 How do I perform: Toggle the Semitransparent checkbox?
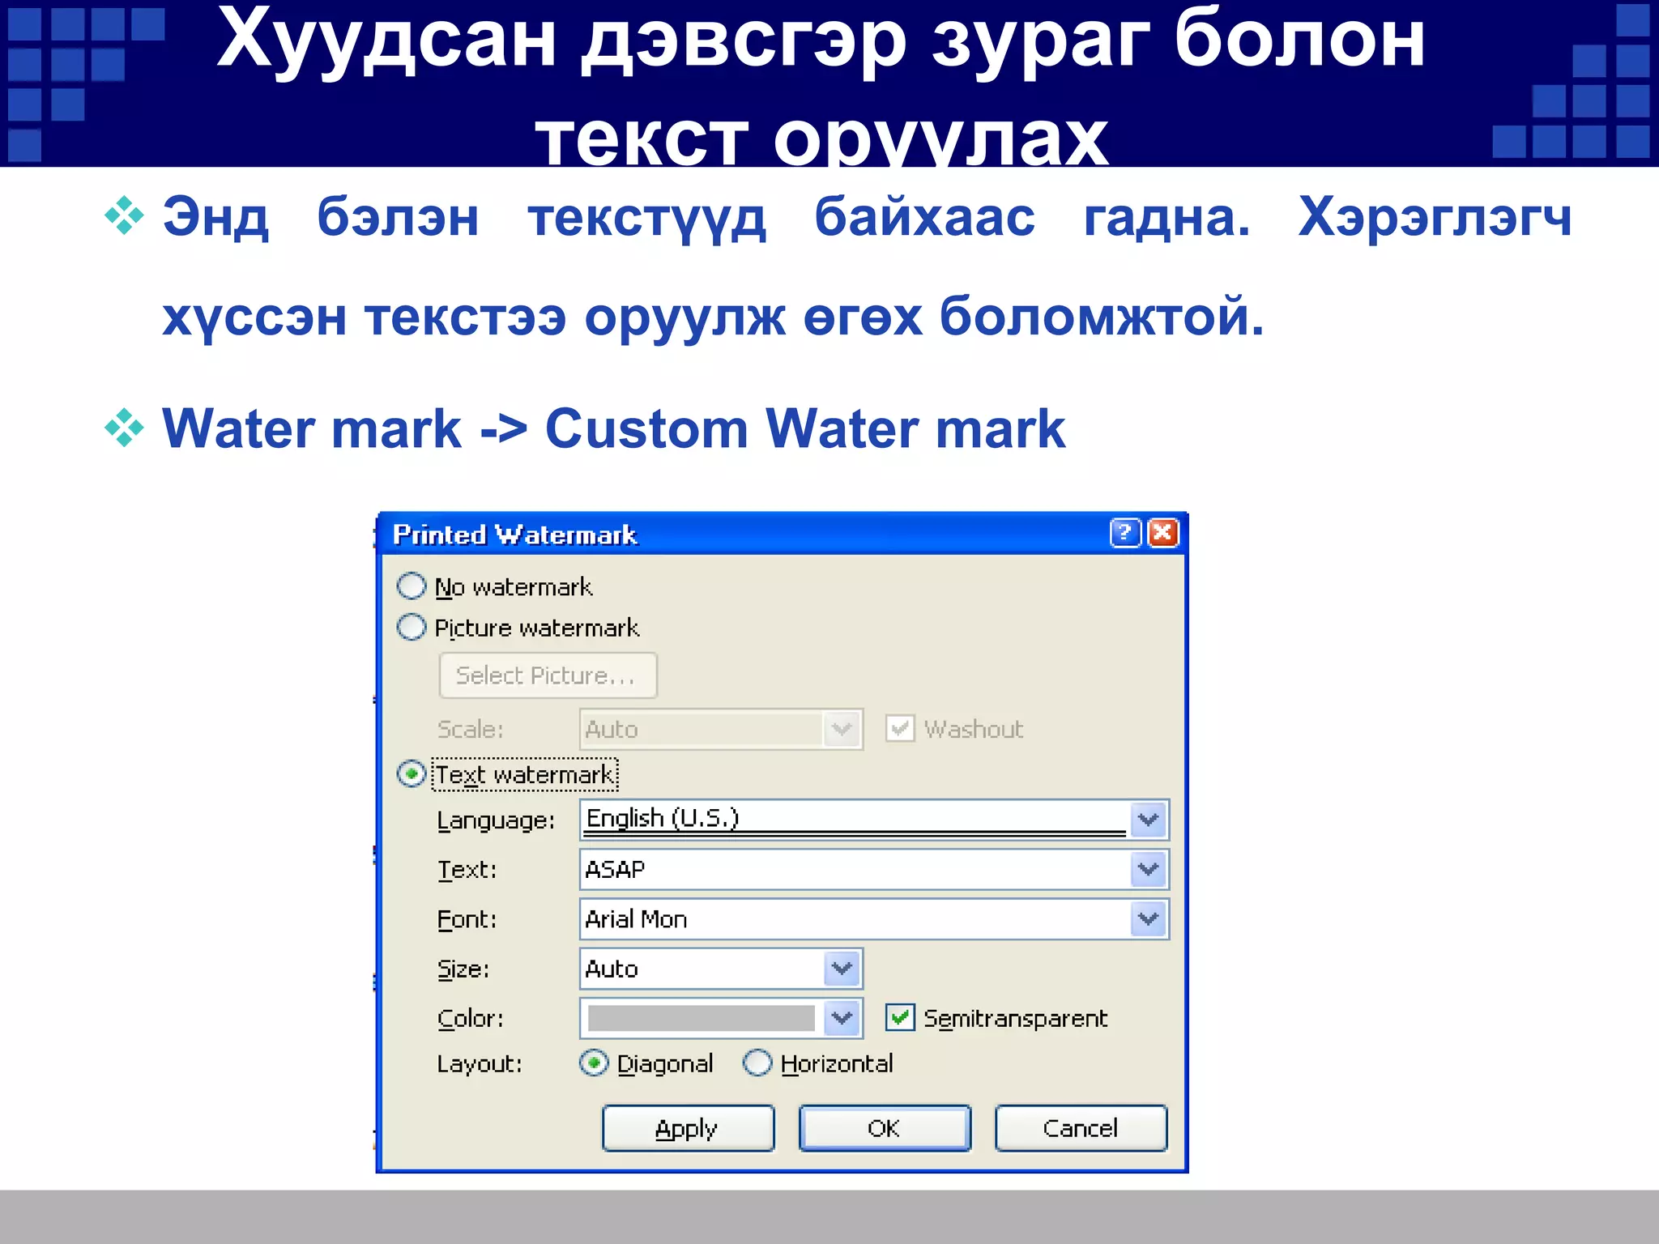click(900, 1017)
